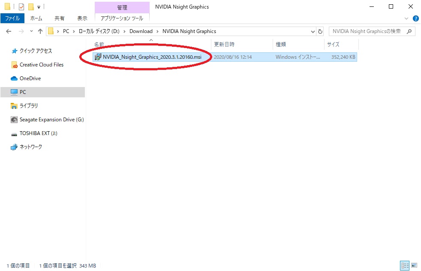Expand the chevron after Download breadcrumb
This screenshot has height=271, width=421.
pyautogui.click(x=157, y=31)
